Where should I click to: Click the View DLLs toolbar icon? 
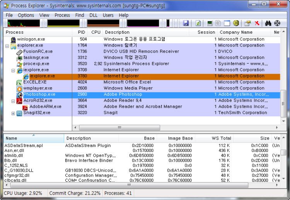tap(236, 23)
